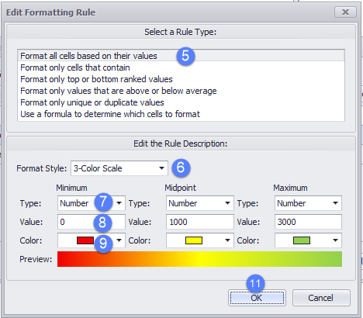Pick 'Format only values that are above or below average'
This screenshot has width=363, height=318.
[181, 91]
